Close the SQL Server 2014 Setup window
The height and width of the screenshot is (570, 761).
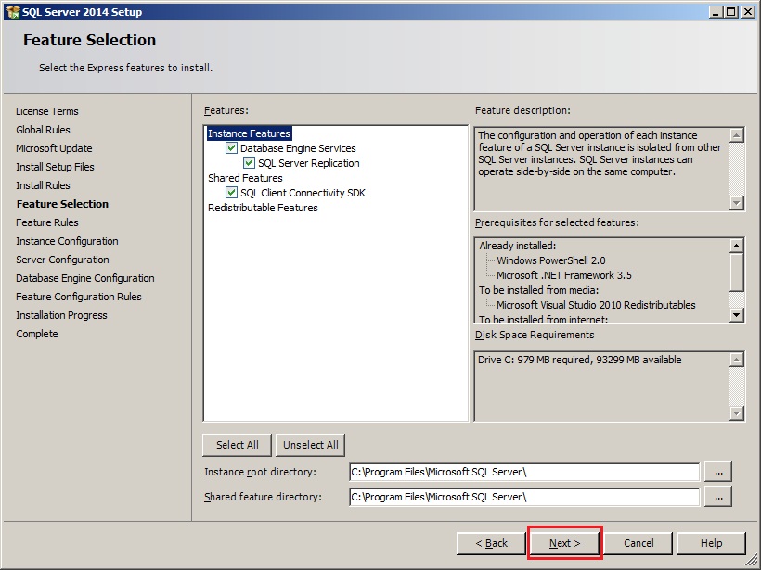tap(748, 12)
